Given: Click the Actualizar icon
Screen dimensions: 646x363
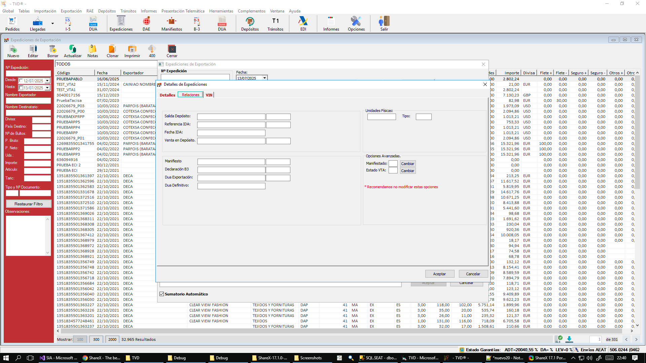Looking at the screenshot, I should tap(73, 49).
